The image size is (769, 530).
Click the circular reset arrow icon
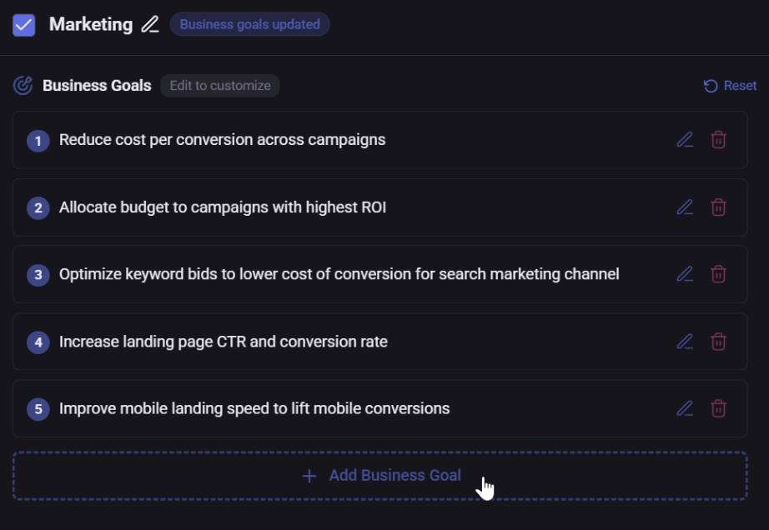(x=710, y=85)
